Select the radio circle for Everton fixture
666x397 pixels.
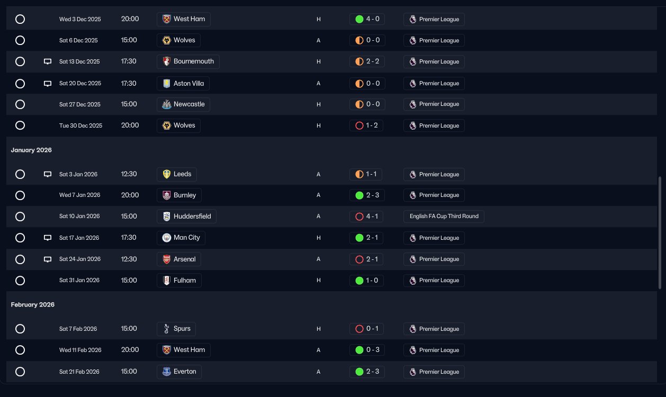point(20,372)
